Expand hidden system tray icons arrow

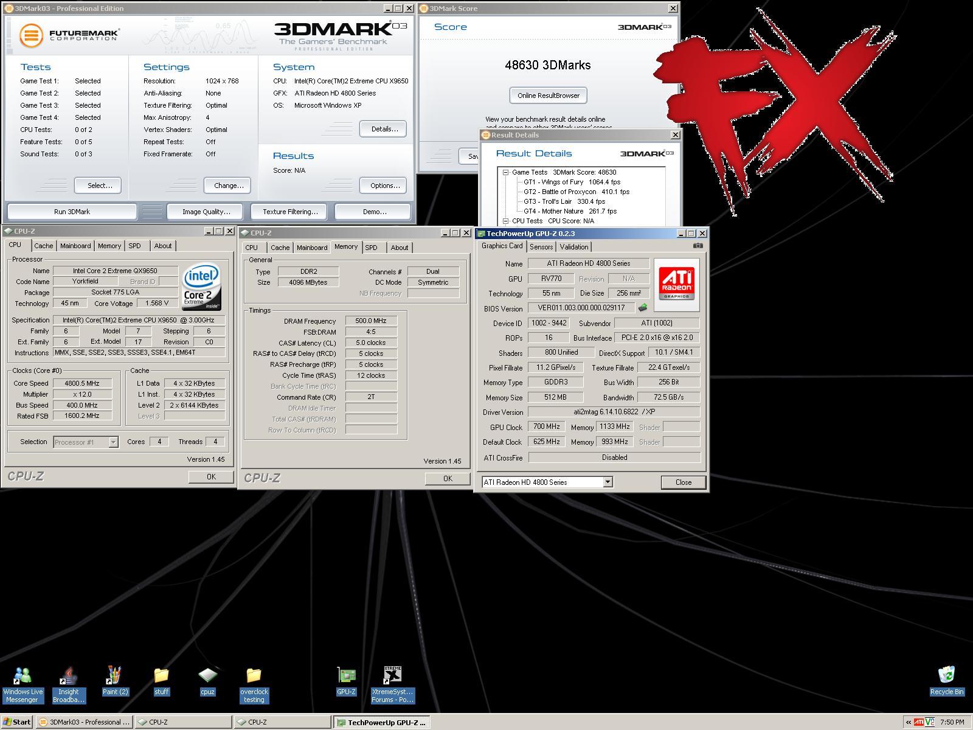[909, 722]
